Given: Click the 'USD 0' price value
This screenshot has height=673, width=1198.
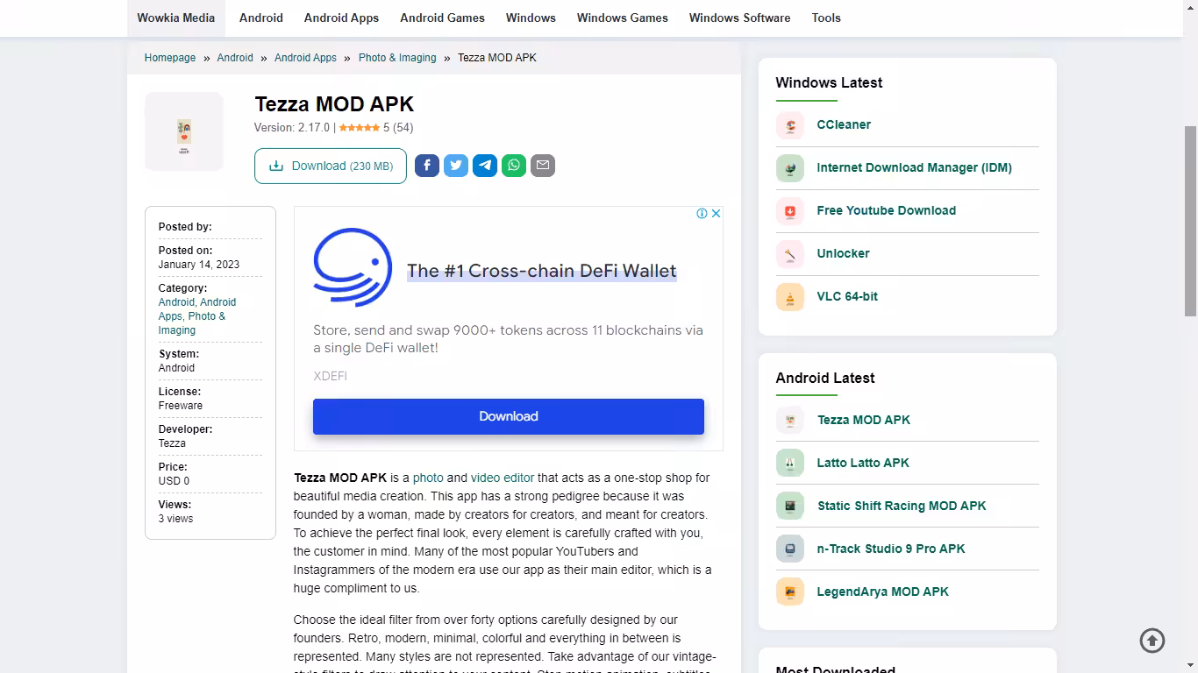Looking at the screenshot, I should point(174,481).
